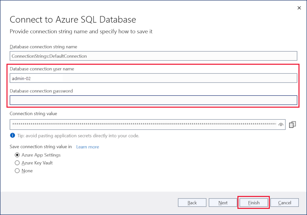Click the Finish button

click(253, 202)
